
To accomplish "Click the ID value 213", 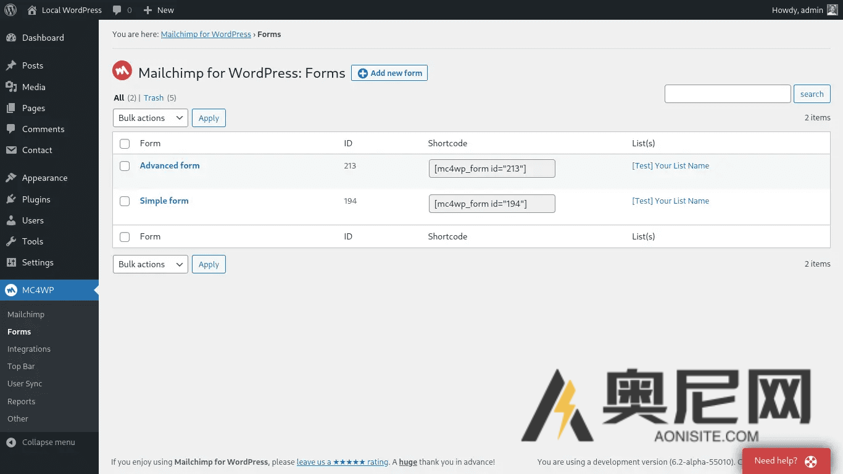I will coord(350,165).
